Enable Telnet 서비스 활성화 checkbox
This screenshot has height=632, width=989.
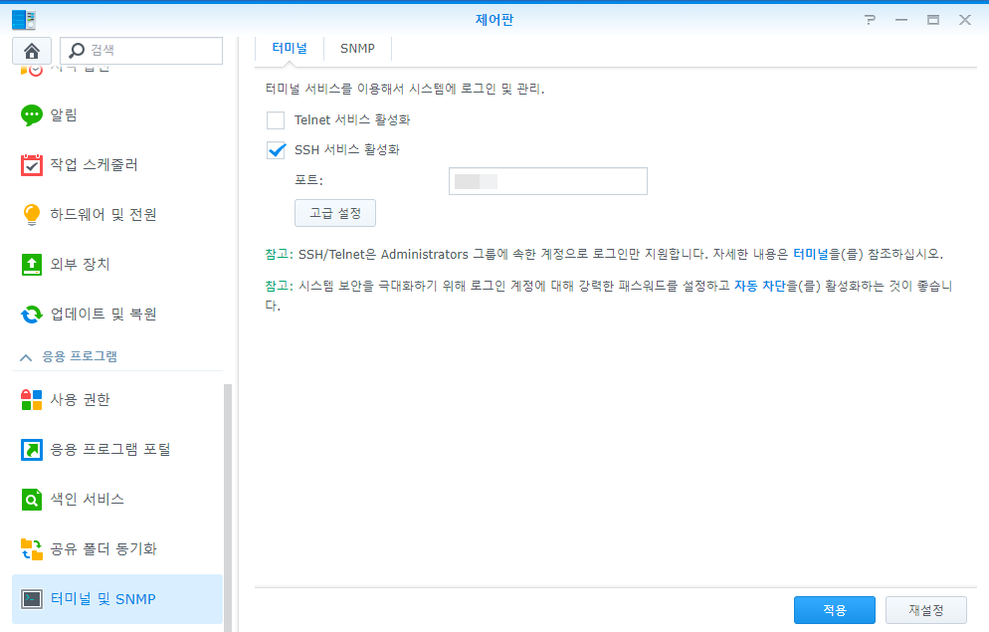click(276, 119)
